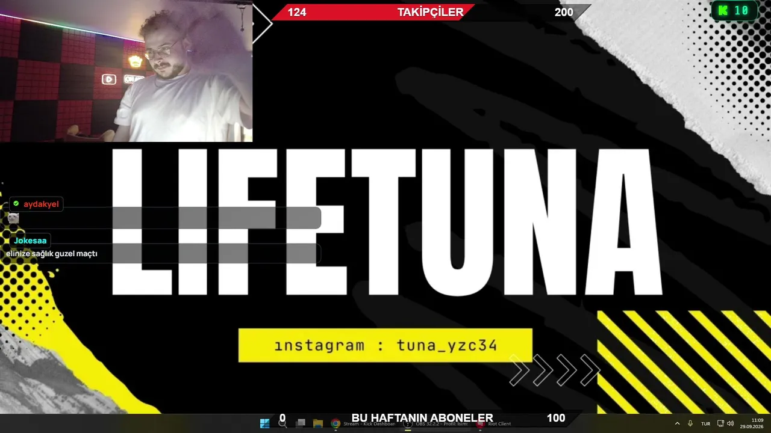This screenshot has height=433, width=771.
Task: Show hidden system tray icons
Action: 677,423
